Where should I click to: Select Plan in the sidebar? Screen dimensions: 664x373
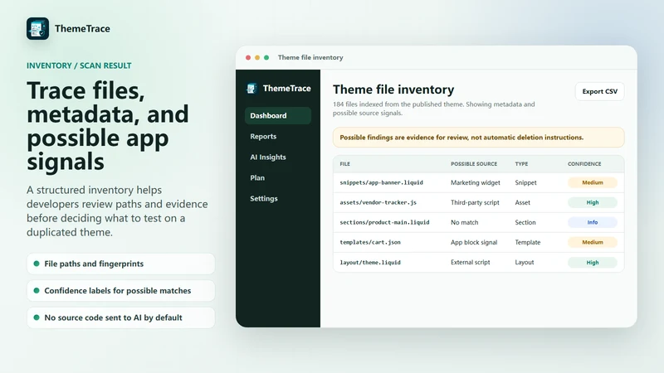(x=257, y=177)
